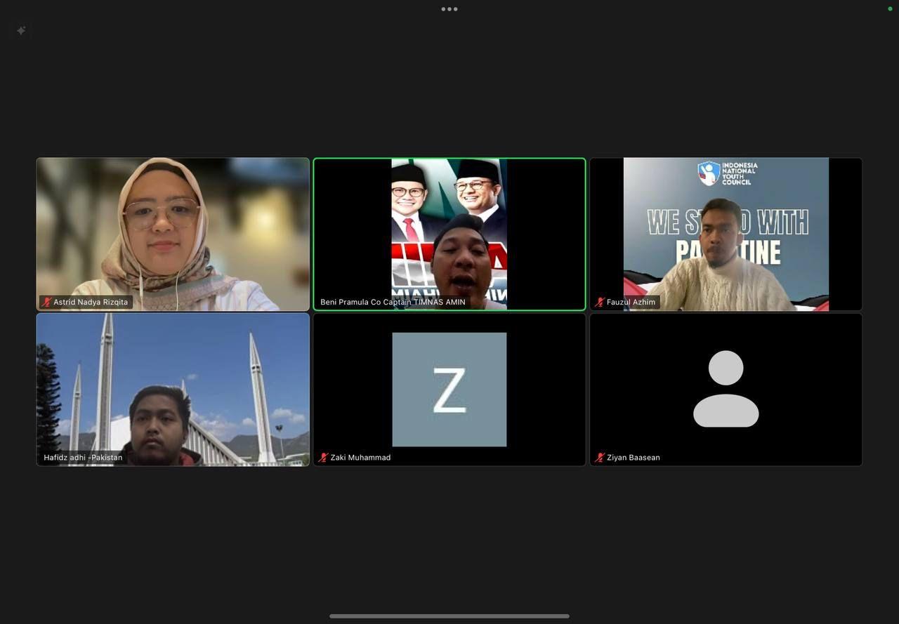Viewport: 899px width, 624px height.
Task: Click the Zaki Muhammad name label
Action: click(x=360, y=458)
